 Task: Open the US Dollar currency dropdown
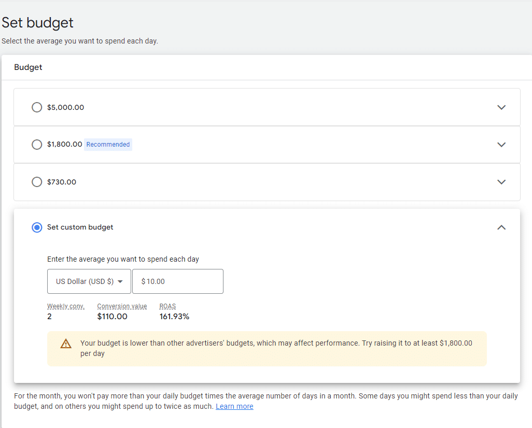coord(89,281)
